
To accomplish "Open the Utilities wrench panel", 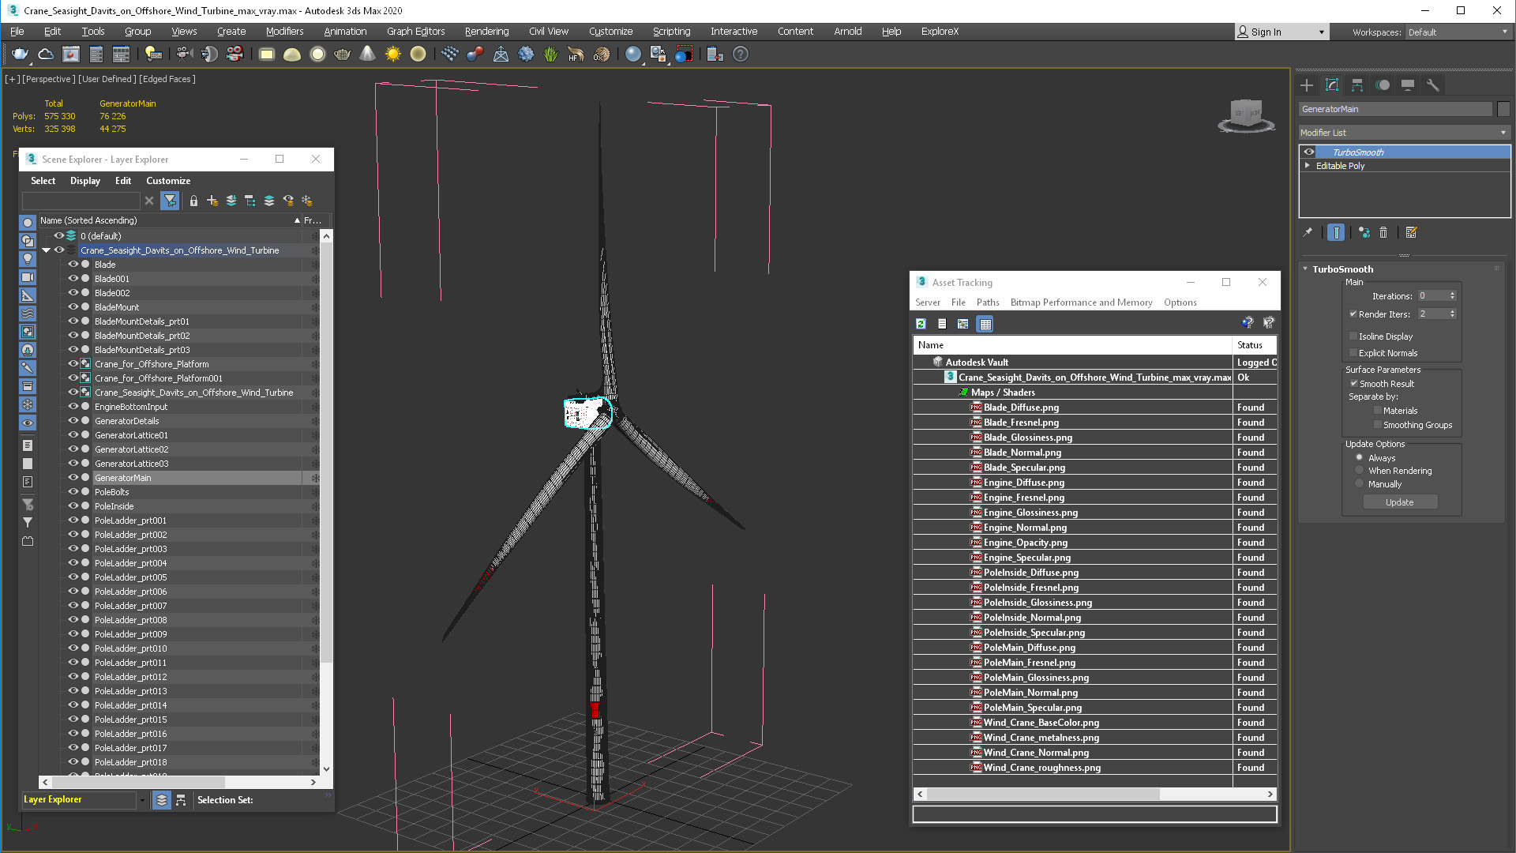I will [1433, 85].
